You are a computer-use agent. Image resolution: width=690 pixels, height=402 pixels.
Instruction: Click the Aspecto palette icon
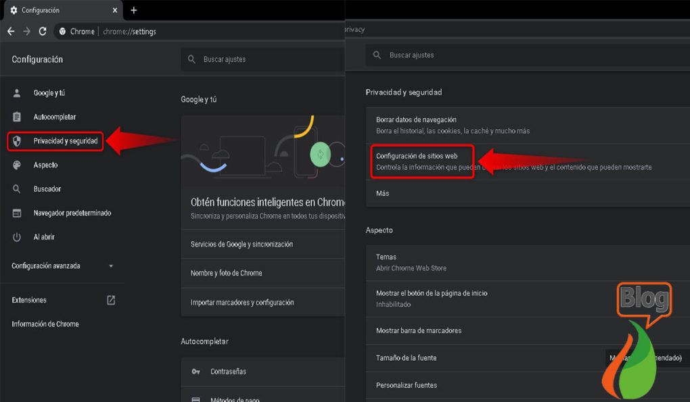coord(17,165)
